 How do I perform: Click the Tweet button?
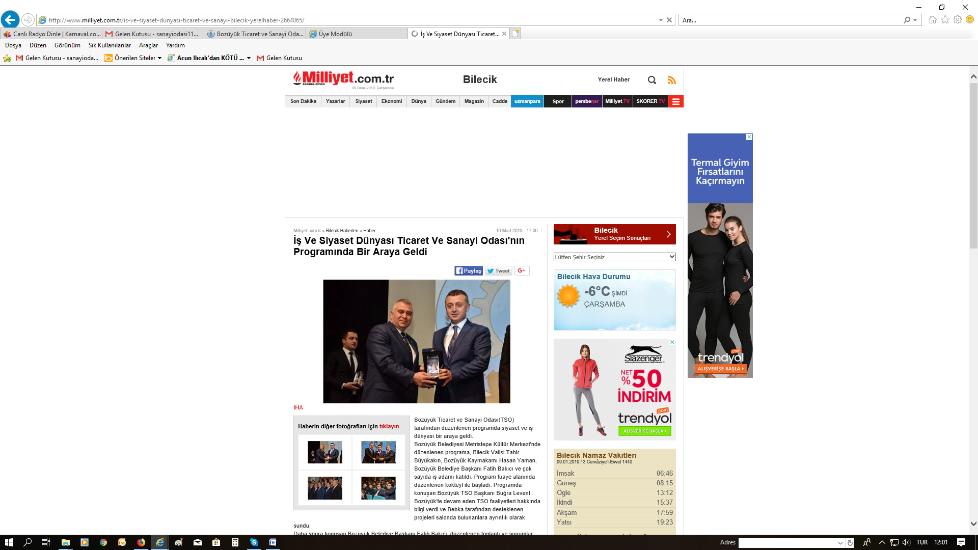(498, 271)
